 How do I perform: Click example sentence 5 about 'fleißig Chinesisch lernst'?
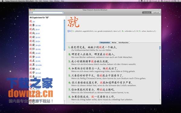point(107,77)
